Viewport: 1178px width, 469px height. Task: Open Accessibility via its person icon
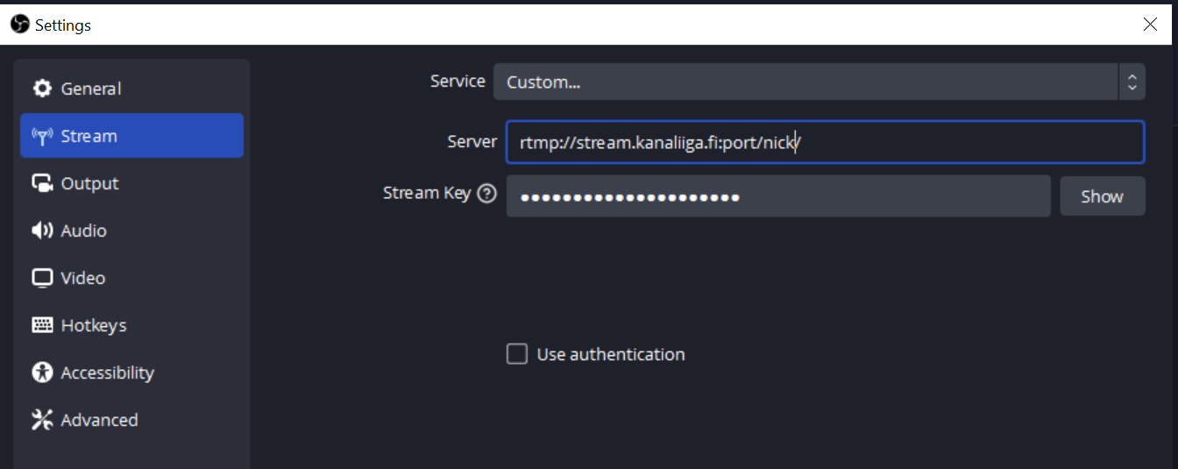pyautogui.click(x=42, y=373)
